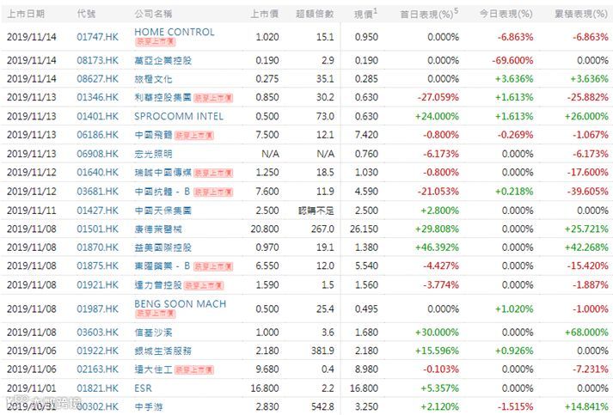
Task: Open stock code 01346.HK
Action: click(x=98, y=97)
